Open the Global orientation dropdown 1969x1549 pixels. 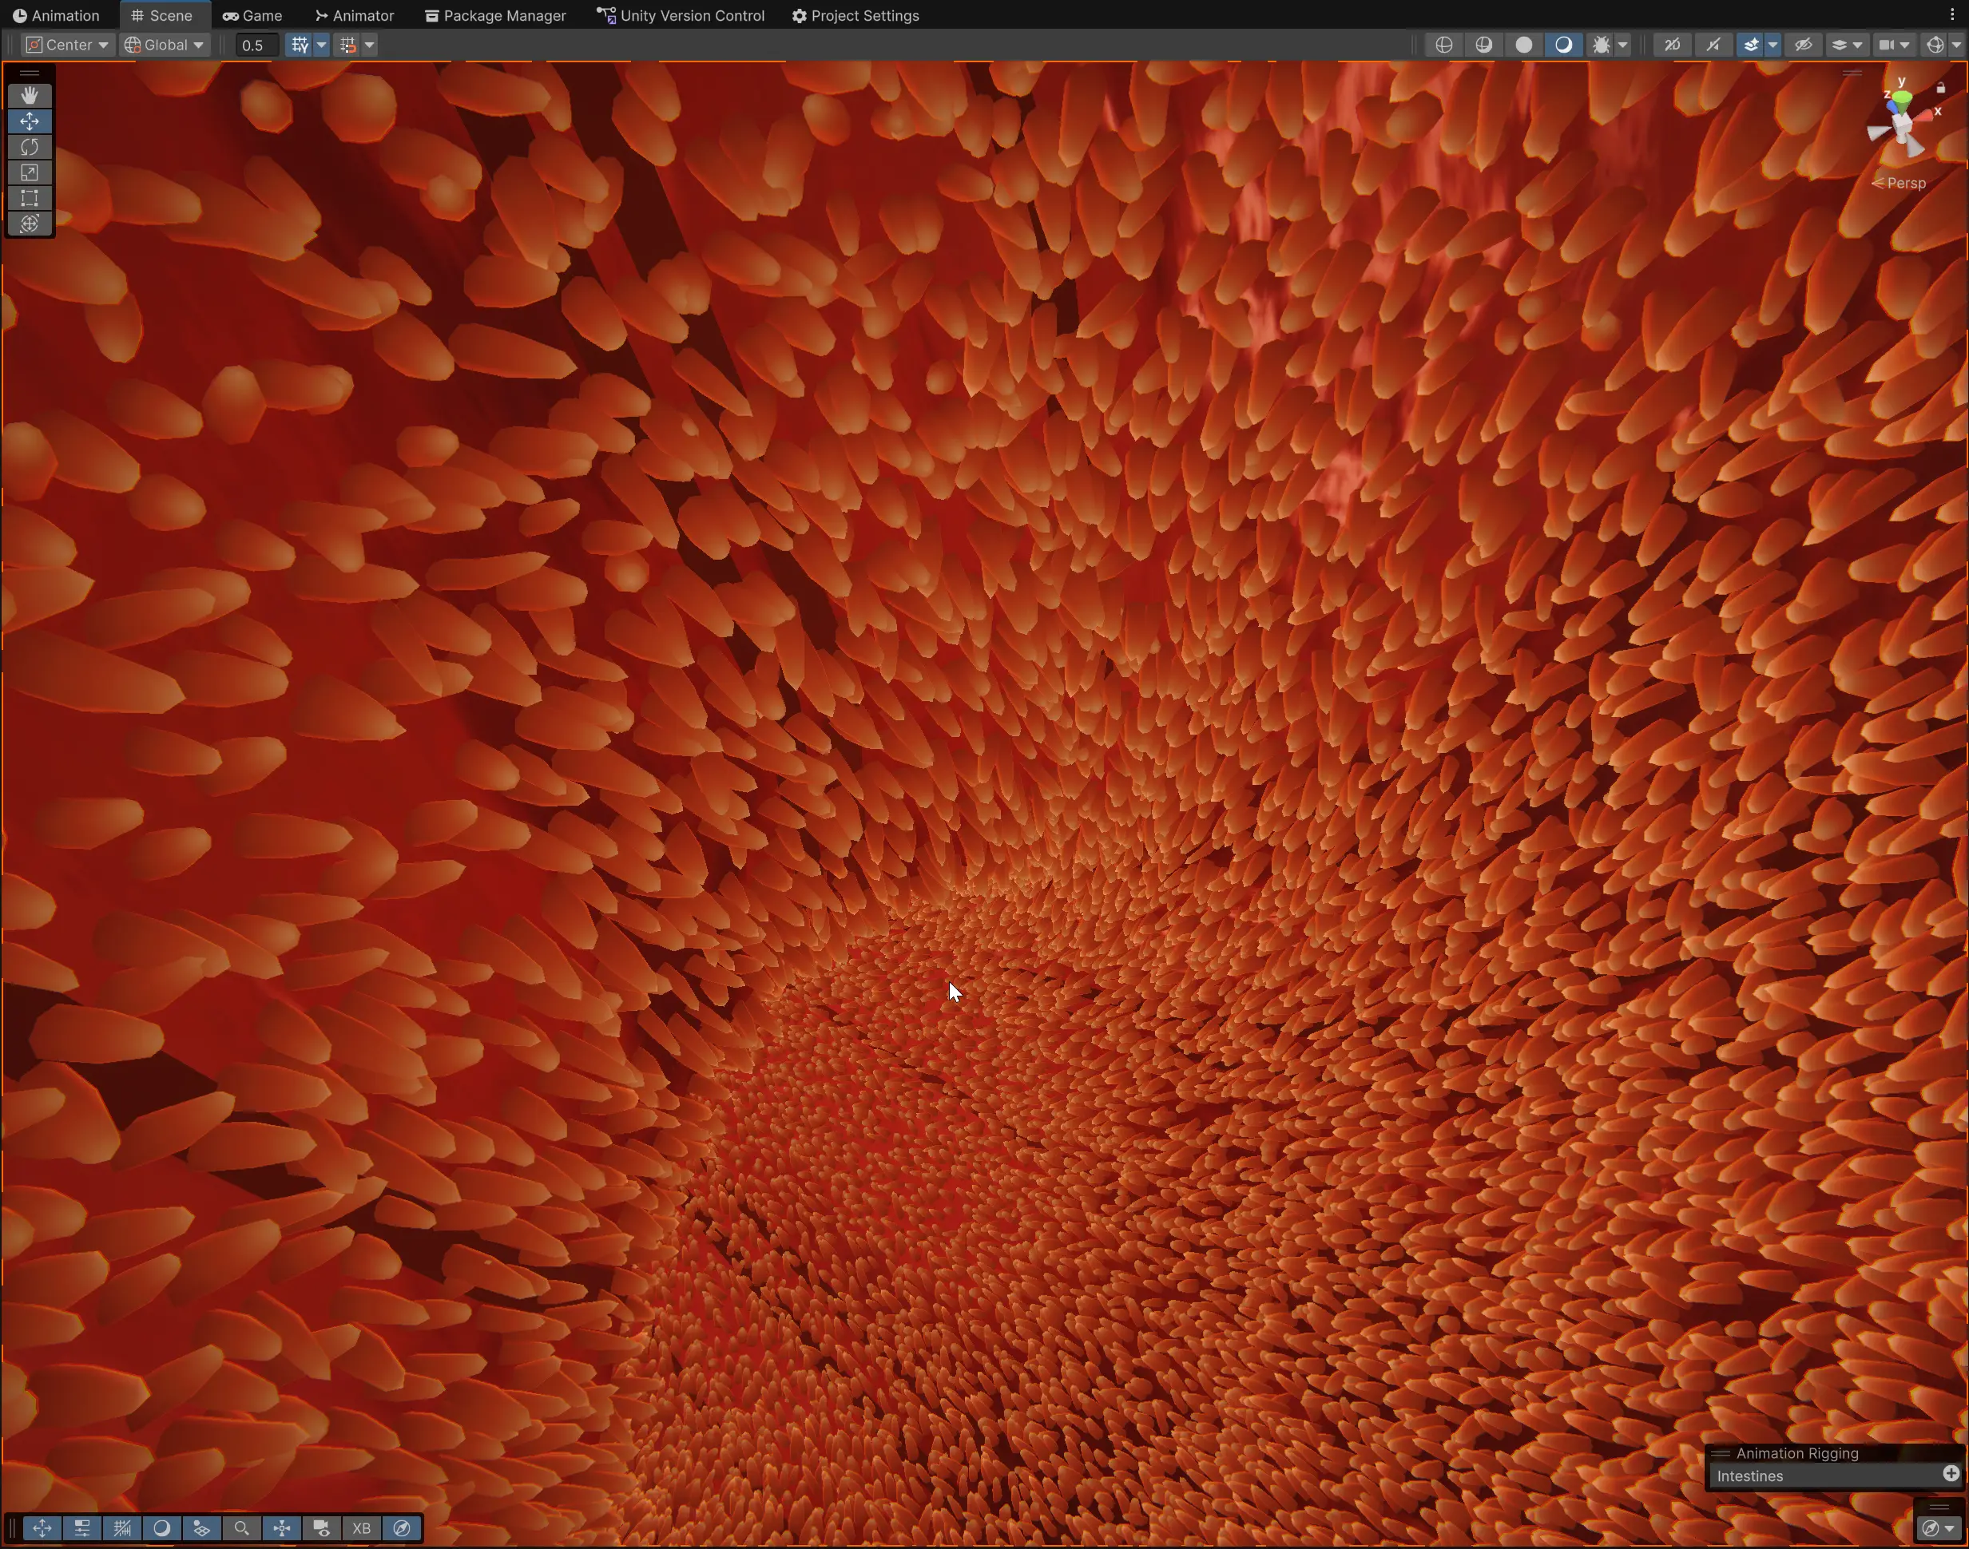165,45
